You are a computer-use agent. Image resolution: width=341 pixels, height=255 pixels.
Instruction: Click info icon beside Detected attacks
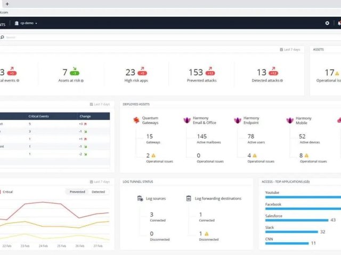281,81
